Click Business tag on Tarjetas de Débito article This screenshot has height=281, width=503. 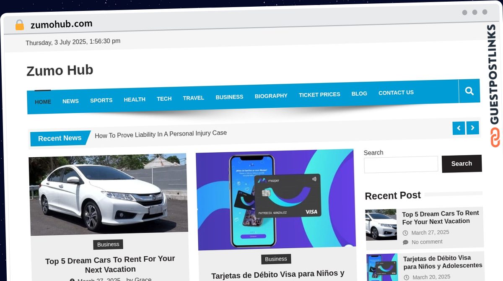coord(276,259)
